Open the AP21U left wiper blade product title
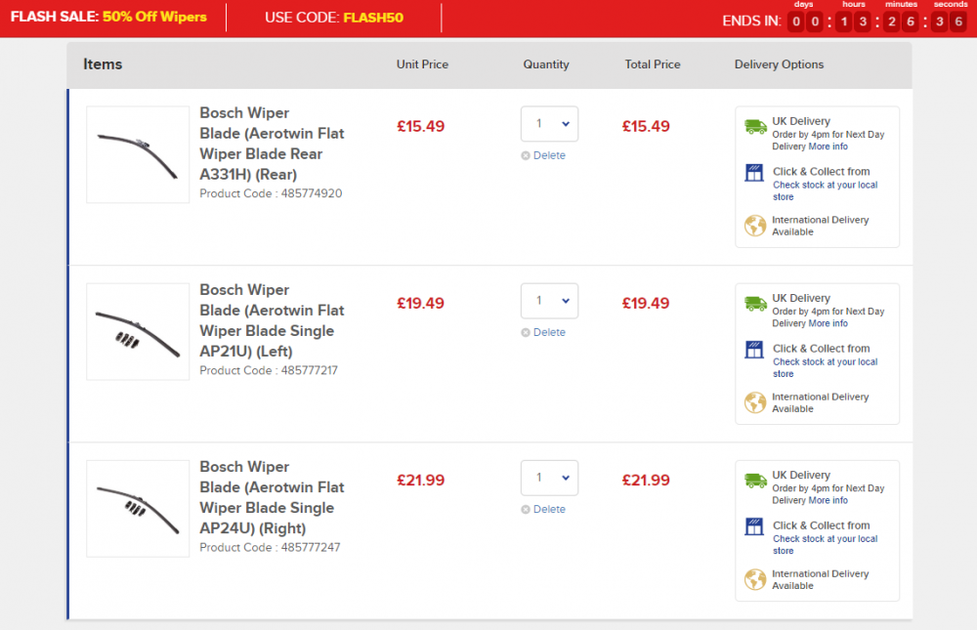The width and height of the screenshot is (977, 630). pyautogui.click(x=272, y=320)
